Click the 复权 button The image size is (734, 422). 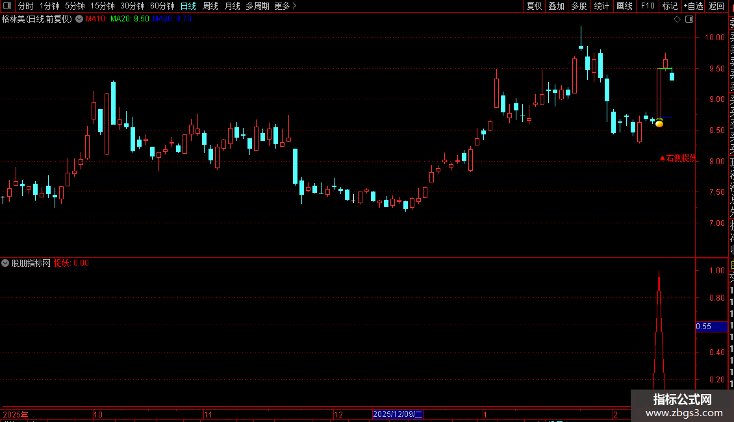click(x=534, y=6)
